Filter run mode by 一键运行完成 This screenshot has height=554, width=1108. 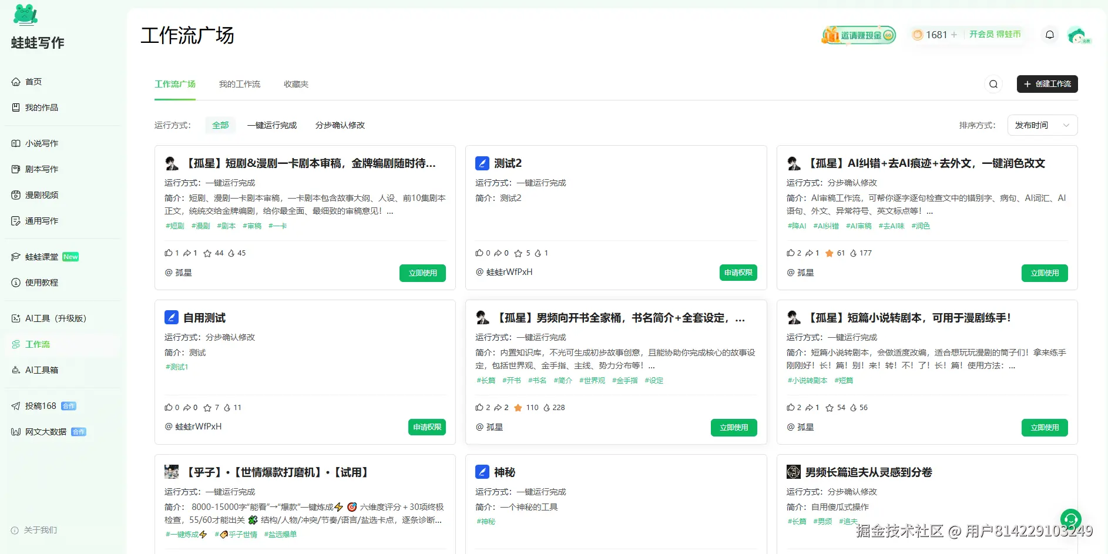tap(272, 125)
